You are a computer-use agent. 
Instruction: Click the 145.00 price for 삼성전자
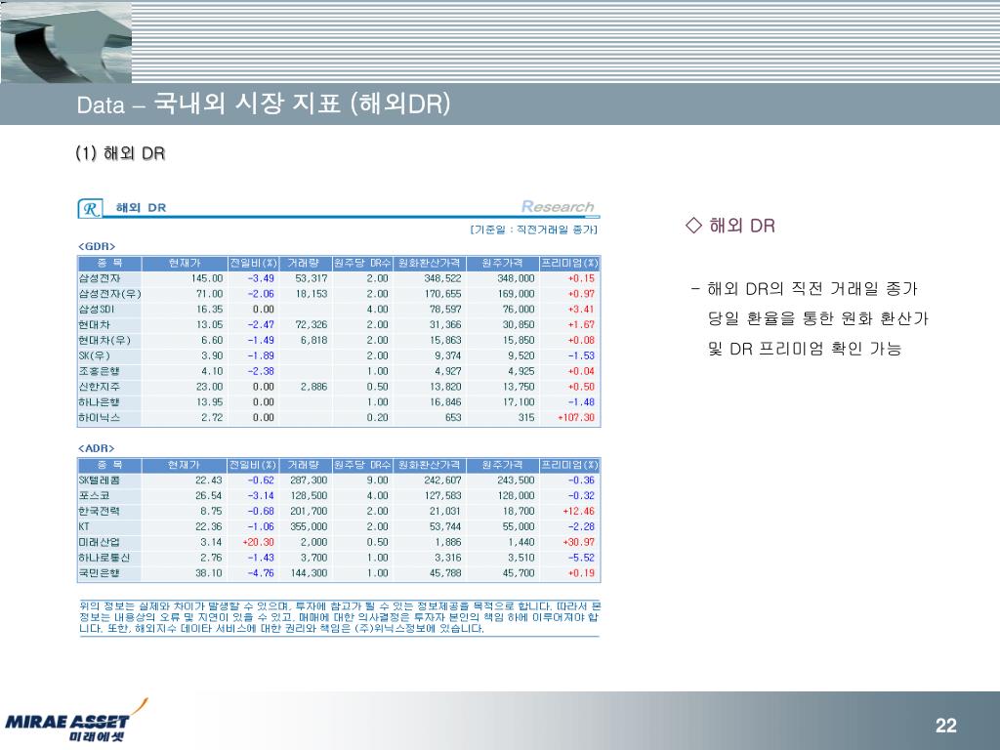coord(207,278)
